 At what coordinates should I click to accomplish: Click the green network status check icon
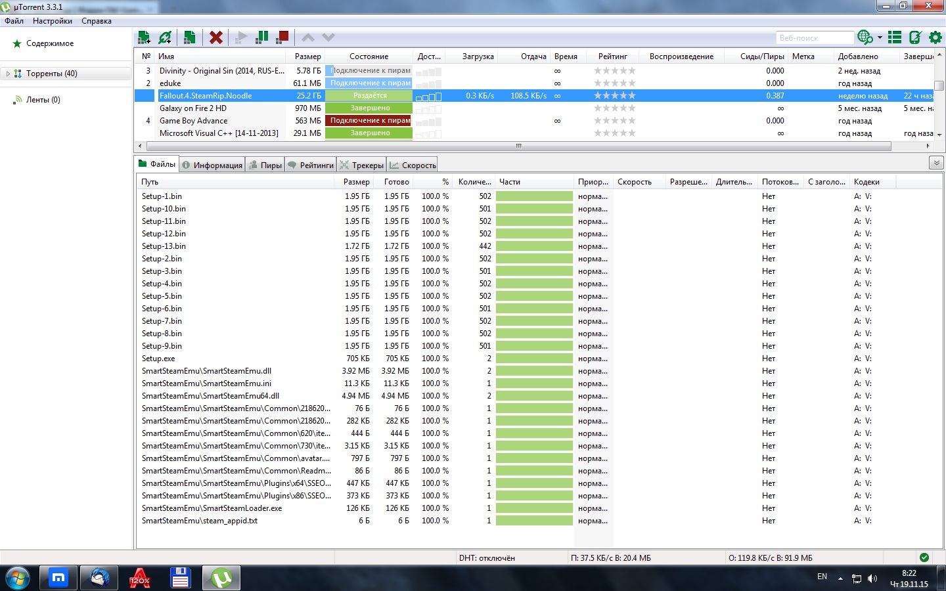[x=924, y=558]
